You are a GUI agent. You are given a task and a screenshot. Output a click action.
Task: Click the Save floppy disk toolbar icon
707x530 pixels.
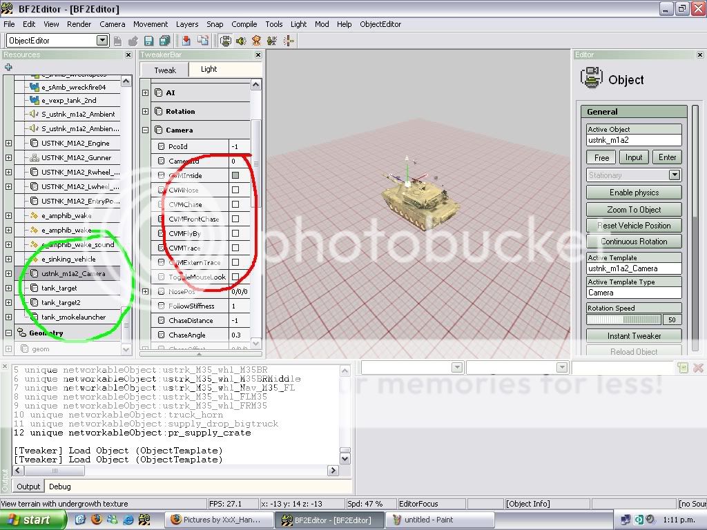149,41
